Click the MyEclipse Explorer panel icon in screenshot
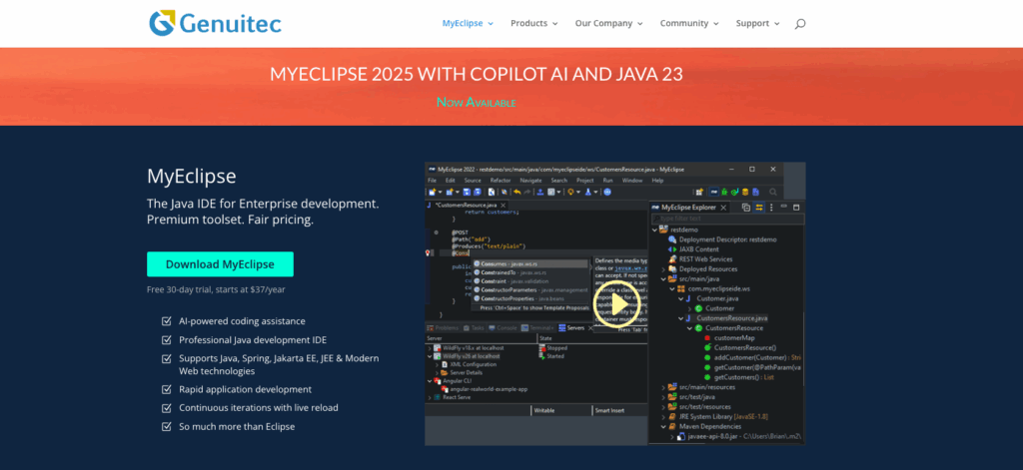1023x470 pixels. 655,207
